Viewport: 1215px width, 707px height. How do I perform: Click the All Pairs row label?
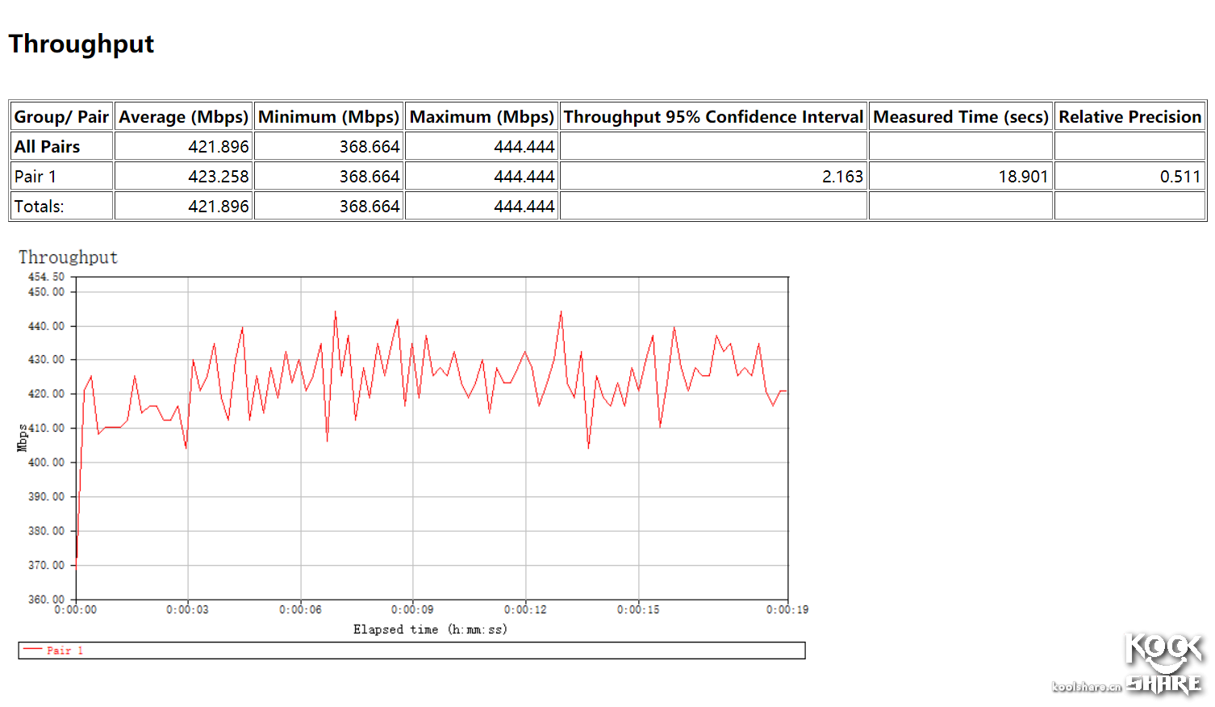pos(48,147)
